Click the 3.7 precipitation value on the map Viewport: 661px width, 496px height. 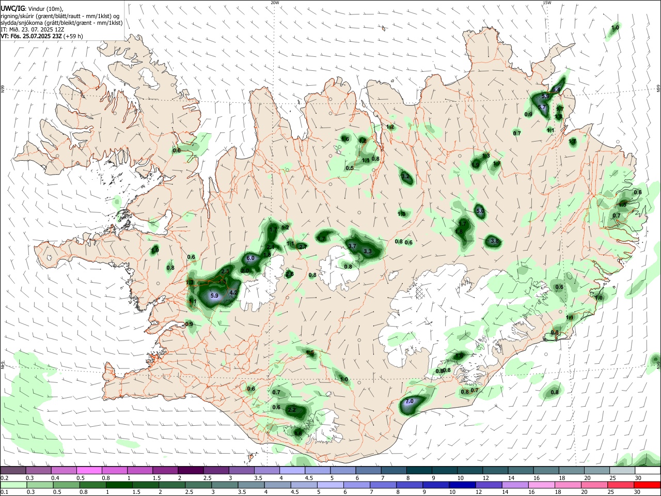[x=352, y=246]
